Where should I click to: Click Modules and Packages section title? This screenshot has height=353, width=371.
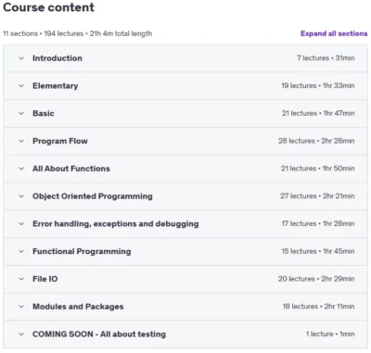click(x=78, y=307)
